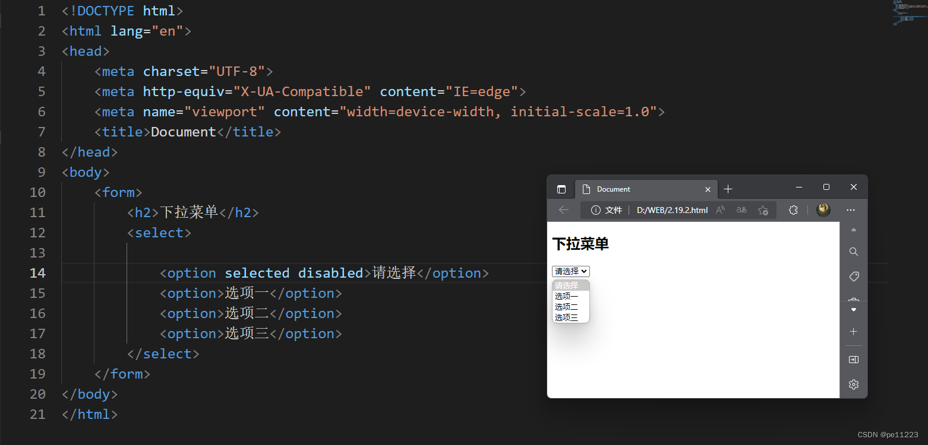Click the opening <select> tag on line 12
This screenshot has height=445, width=928.
[x=159, y=233]
